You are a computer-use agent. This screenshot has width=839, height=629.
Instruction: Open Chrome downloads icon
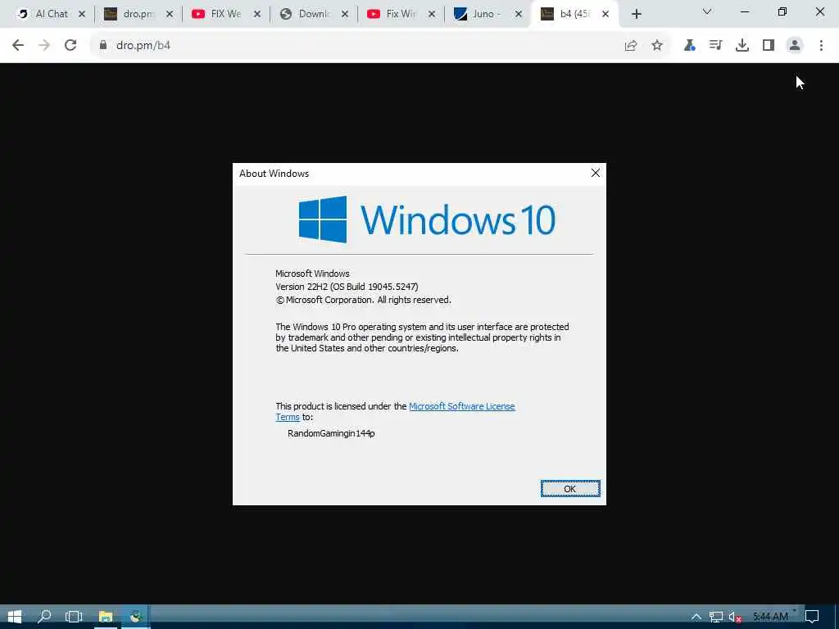(742, 46)
